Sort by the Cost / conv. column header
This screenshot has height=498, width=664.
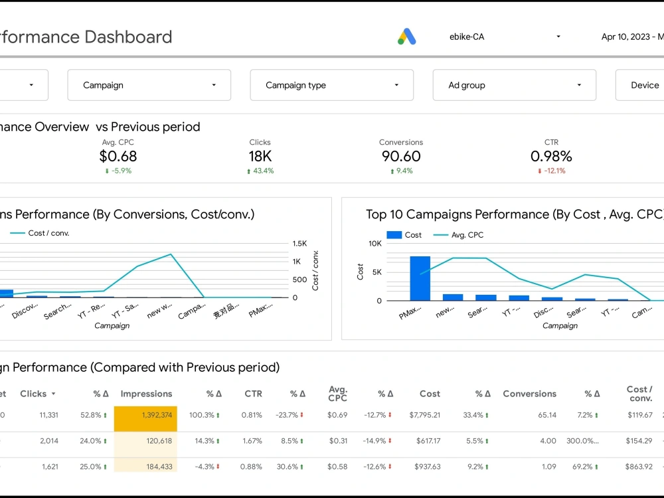[639, 393]
